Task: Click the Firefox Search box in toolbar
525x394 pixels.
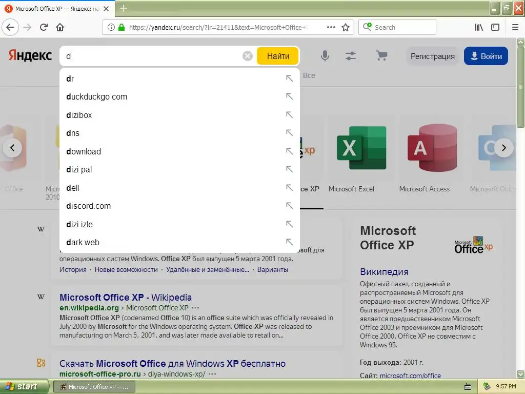Action: coord(397,27)
